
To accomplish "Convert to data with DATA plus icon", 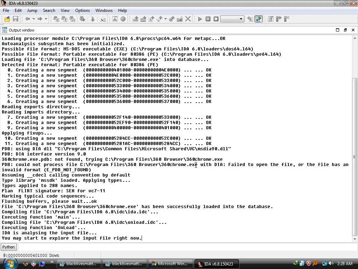I will pos(143,19).
